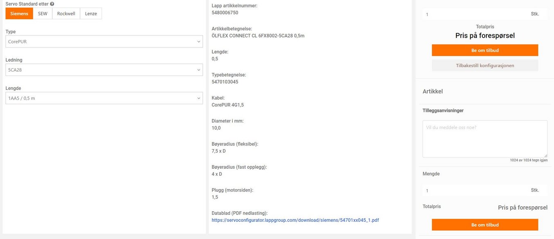Select the Lenze standard option
Image resolution: width=554 pixels, height=239 pixels.
[x=91, y=13]
